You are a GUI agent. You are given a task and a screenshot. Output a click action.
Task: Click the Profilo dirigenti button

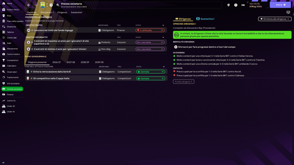[x=183, y=82]
